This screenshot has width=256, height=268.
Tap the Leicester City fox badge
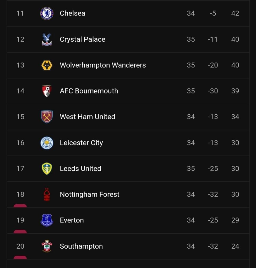47,143
